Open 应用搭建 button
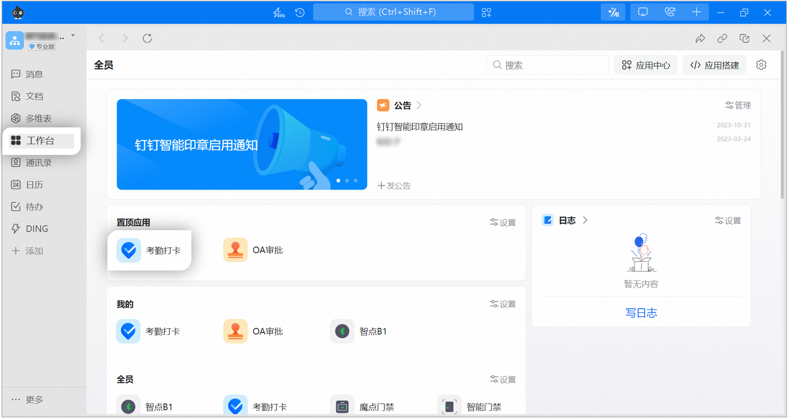Image resolution: width=788 pixels, height=418 pixels. pos(714,65)
